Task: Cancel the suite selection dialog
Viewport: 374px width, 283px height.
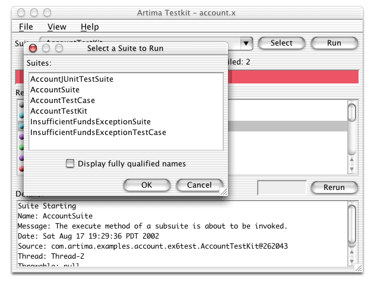Action: (199, 185)
